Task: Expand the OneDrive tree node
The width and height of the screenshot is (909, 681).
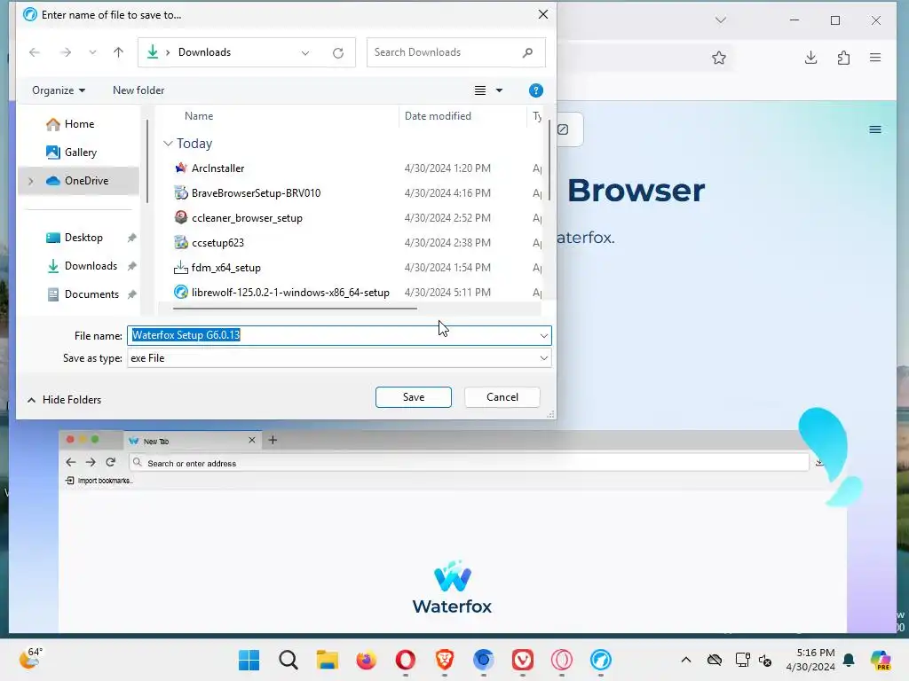Action: click(31, 181)
